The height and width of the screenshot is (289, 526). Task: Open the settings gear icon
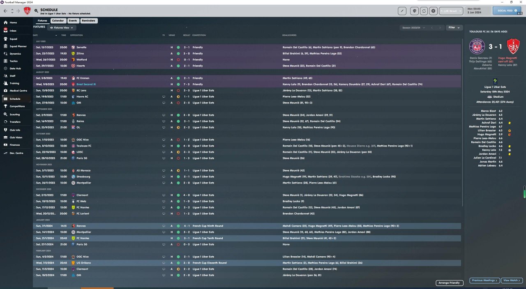coord(433,11)
